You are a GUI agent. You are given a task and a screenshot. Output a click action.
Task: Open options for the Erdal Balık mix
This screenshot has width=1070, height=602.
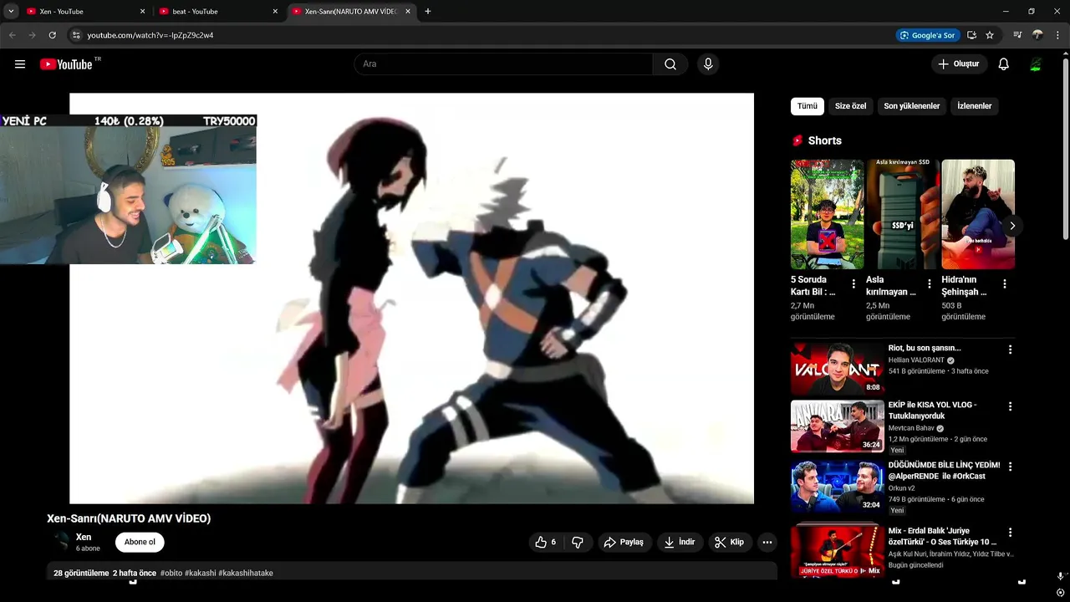(x=1010, y=533)
